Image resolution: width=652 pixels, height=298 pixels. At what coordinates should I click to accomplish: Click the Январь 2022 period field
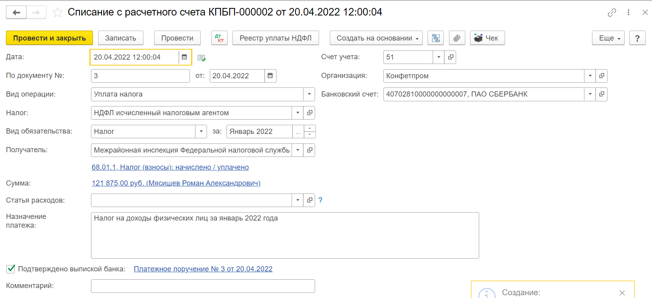click(x=259, y=132)
